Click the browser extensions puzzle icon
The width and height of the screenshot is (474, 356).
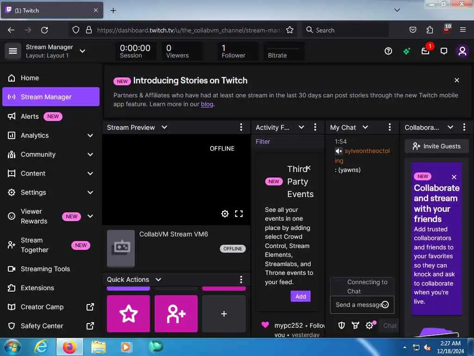click(430, 30)
